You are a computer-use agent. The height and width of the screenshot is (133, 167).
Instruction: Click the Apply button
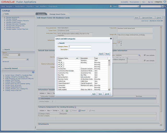tap(94, 94)
